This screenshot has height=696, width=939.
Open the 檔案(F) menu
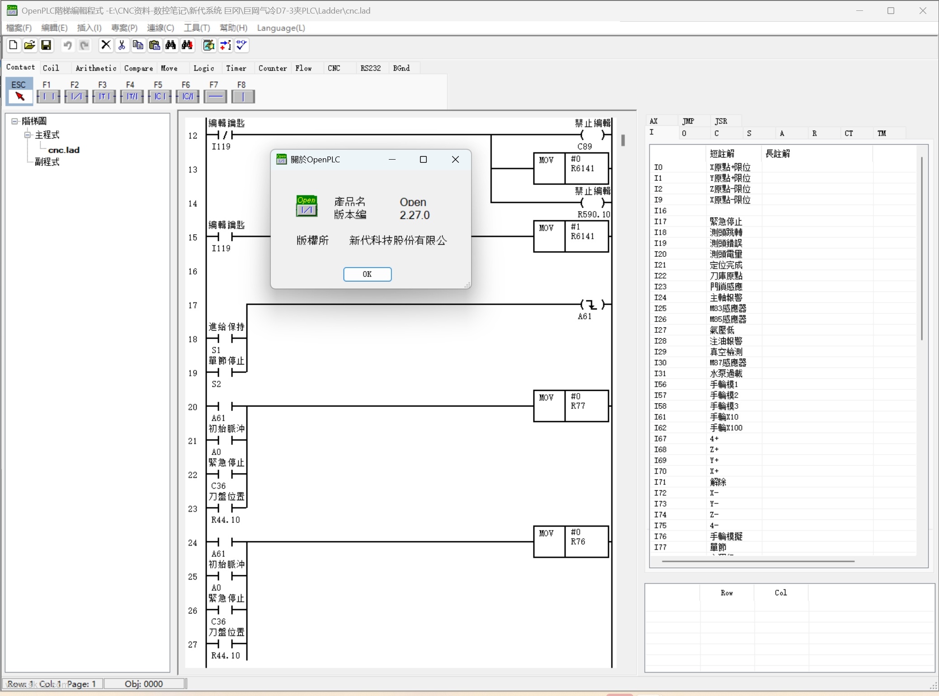pyautogui.click(x=19, y=28)
